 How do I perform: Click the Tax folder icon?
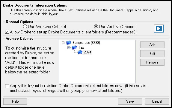click(74, 47)
